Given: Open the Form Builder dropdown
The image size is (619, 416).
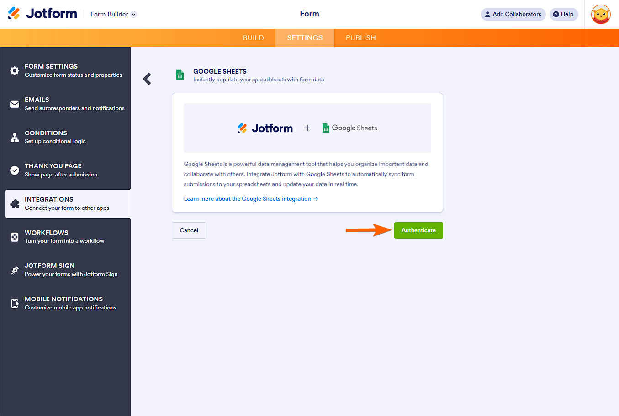Looking at the screenshot, I should tap(113, 14).
